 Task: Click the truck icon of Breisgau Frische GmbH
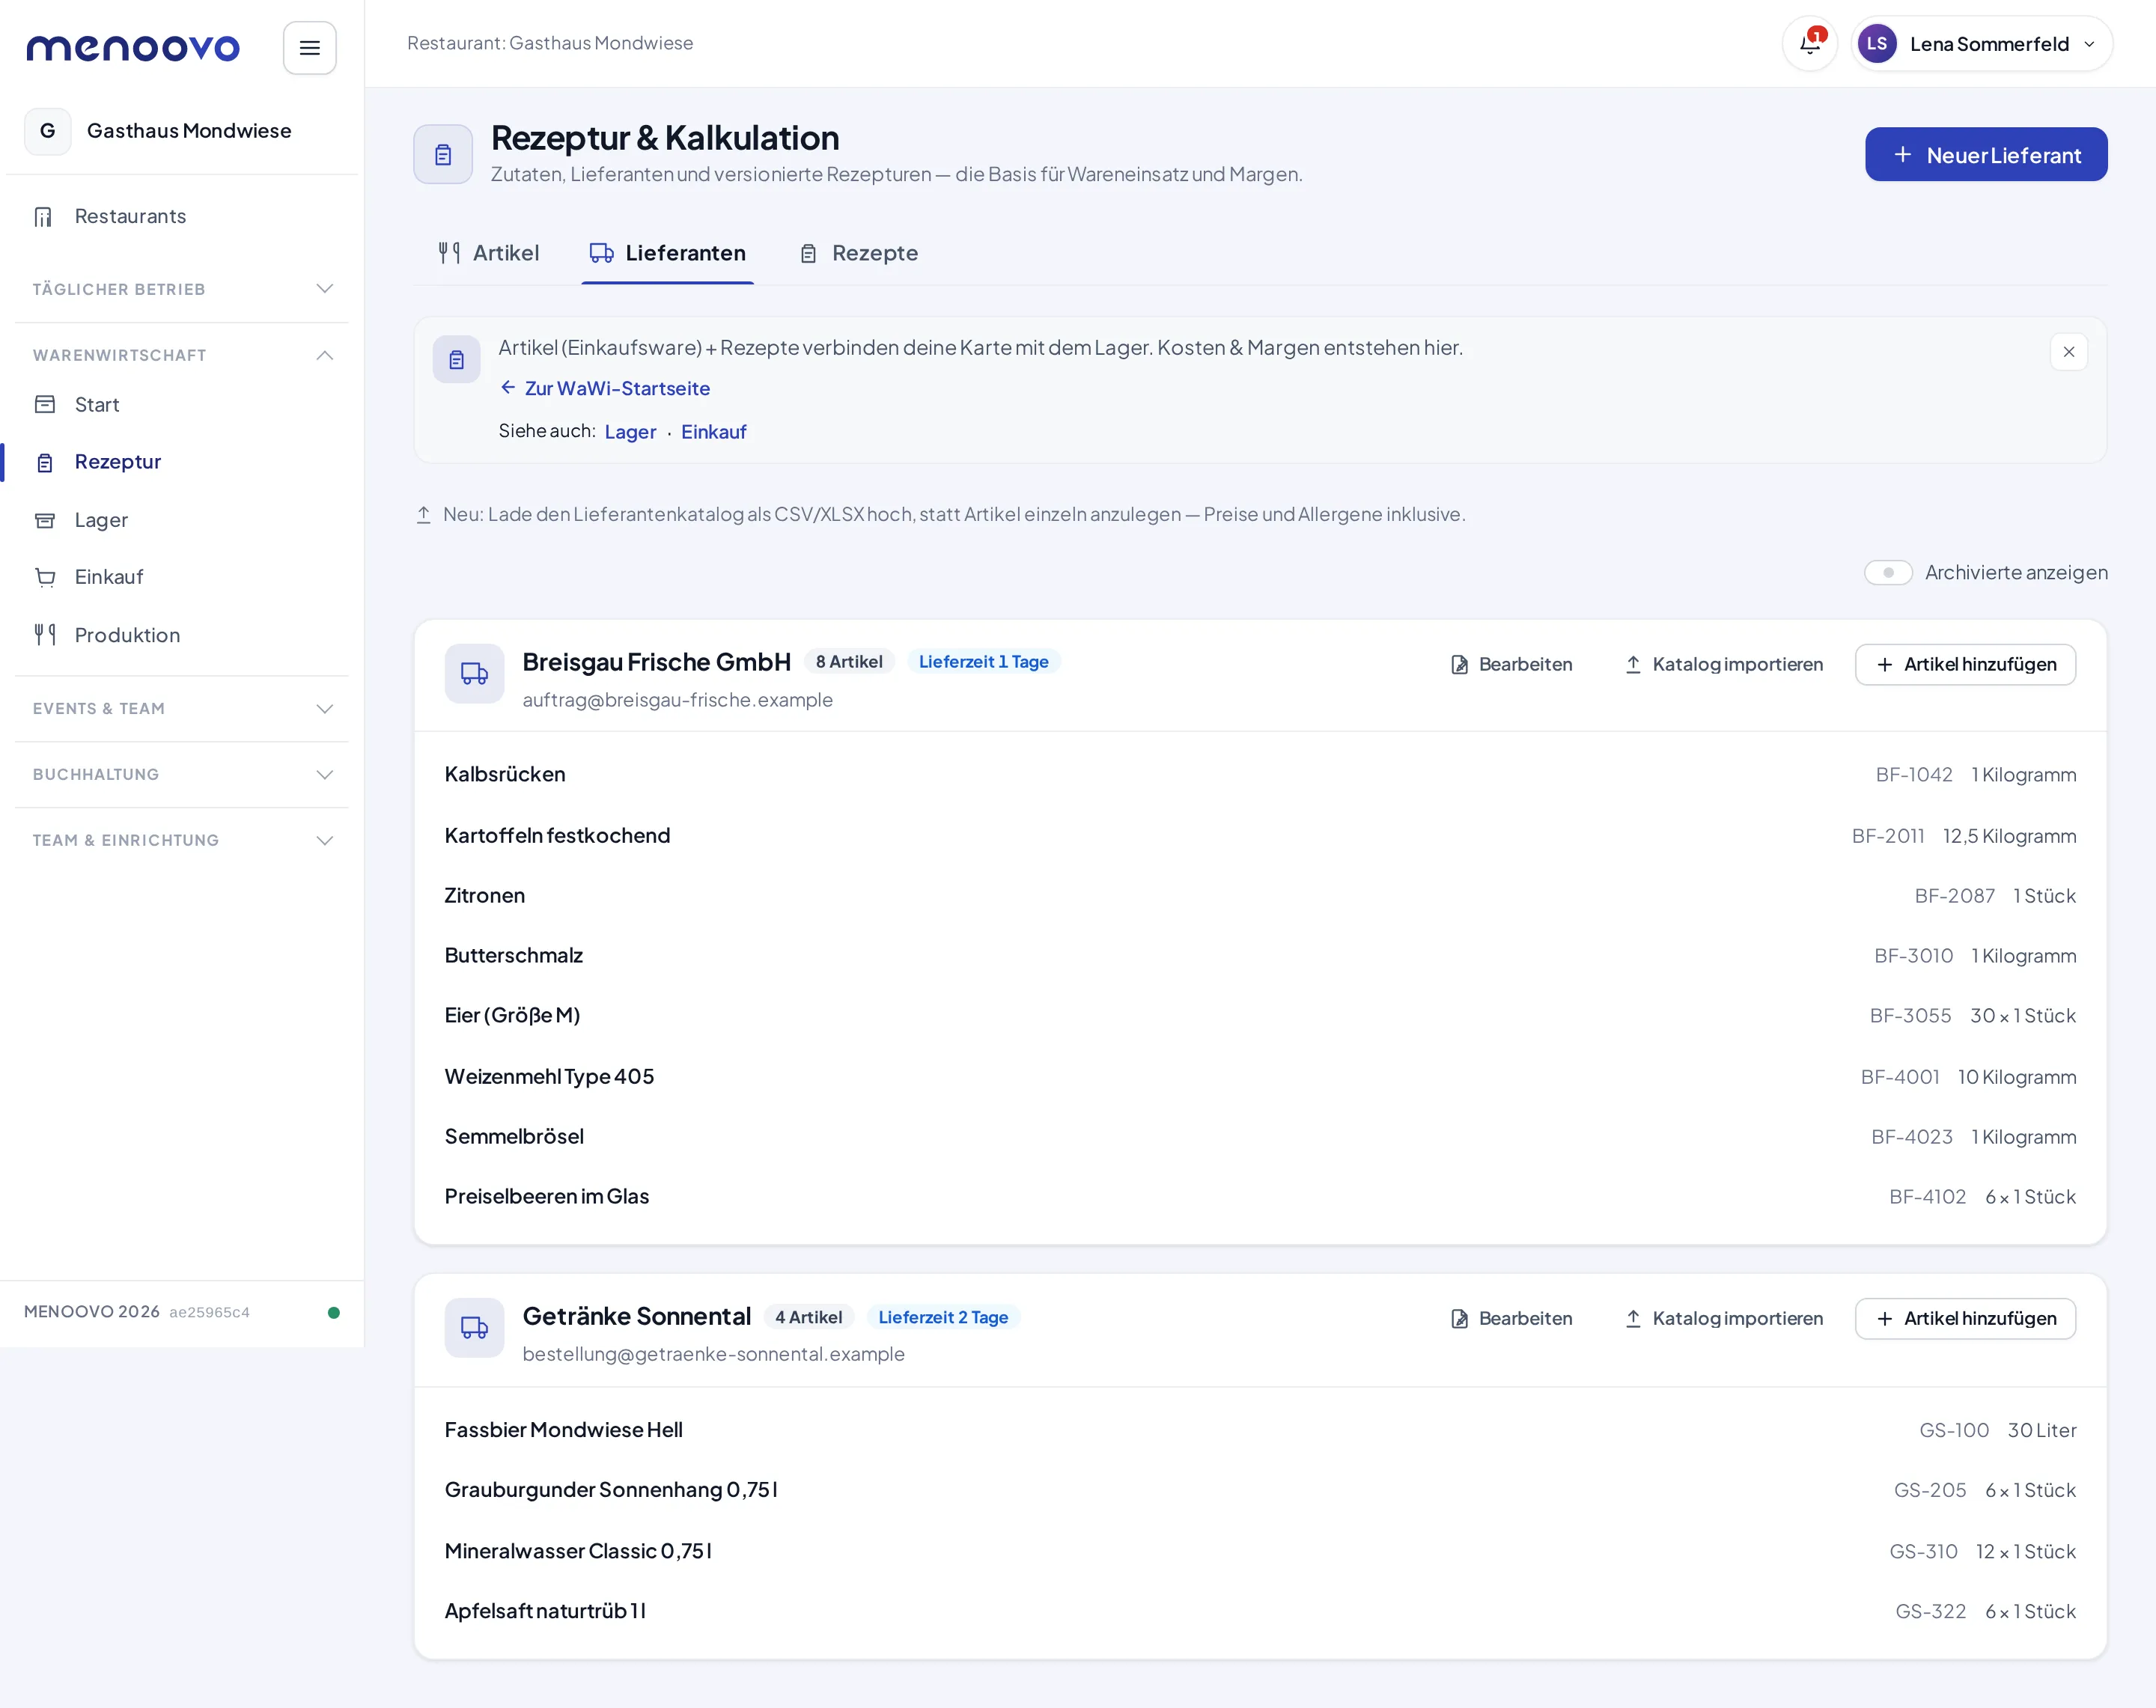[x=474, y=673]
